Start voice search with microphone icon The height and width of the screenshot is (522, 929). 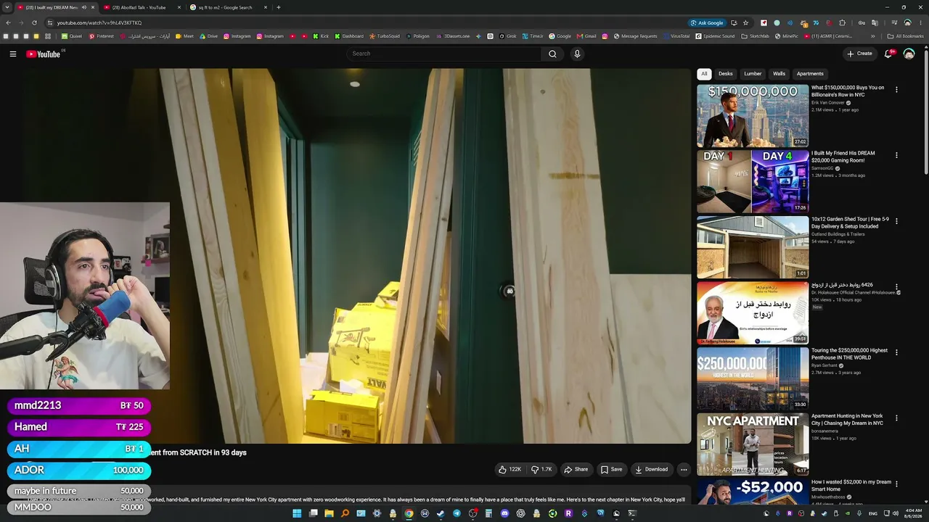pyautogui.click(x=577, y=54)
